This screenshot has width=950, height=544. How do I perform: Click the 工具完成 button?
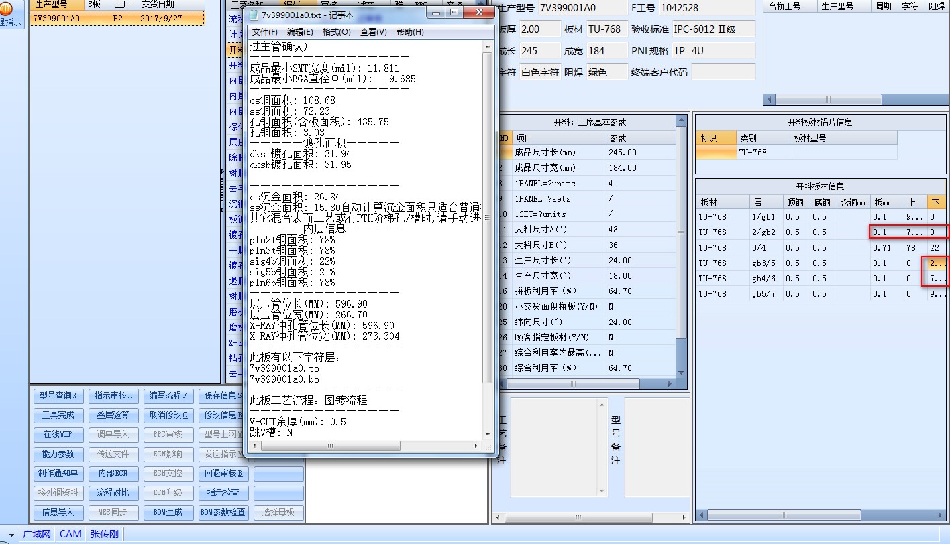(x=59, y=415)
